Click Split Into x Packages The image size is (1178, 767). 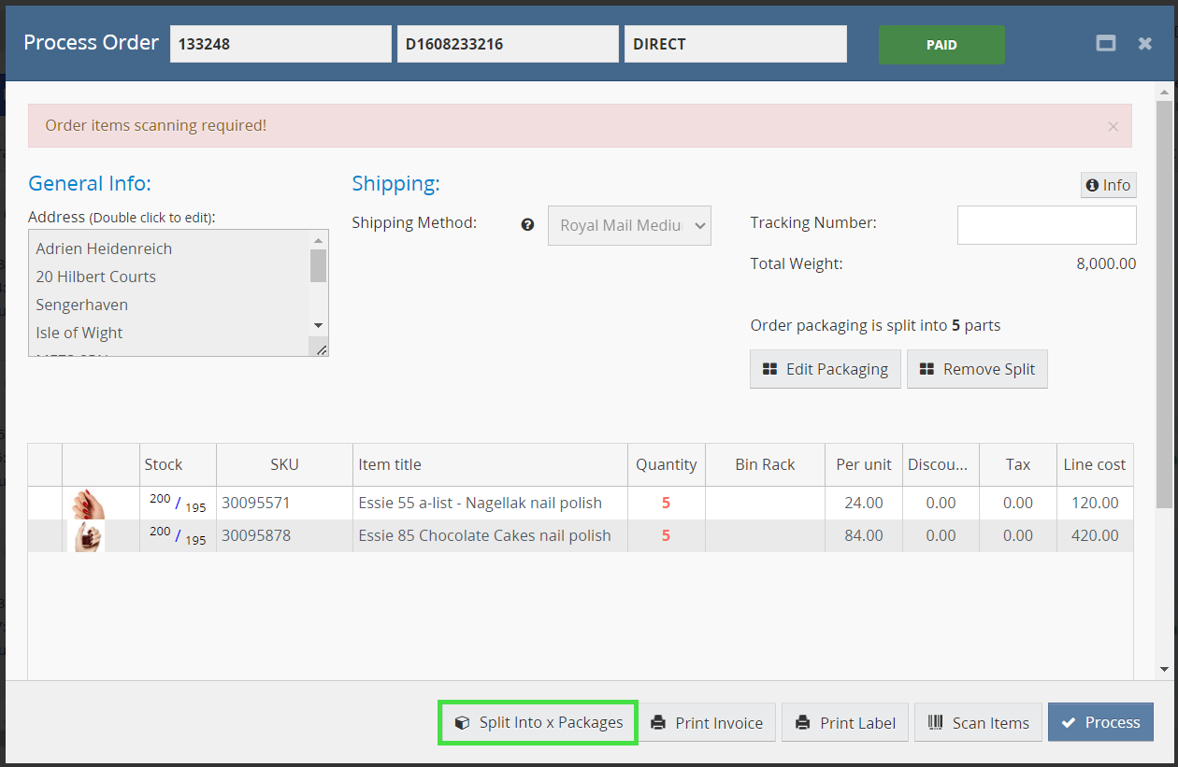pos(539,722)
